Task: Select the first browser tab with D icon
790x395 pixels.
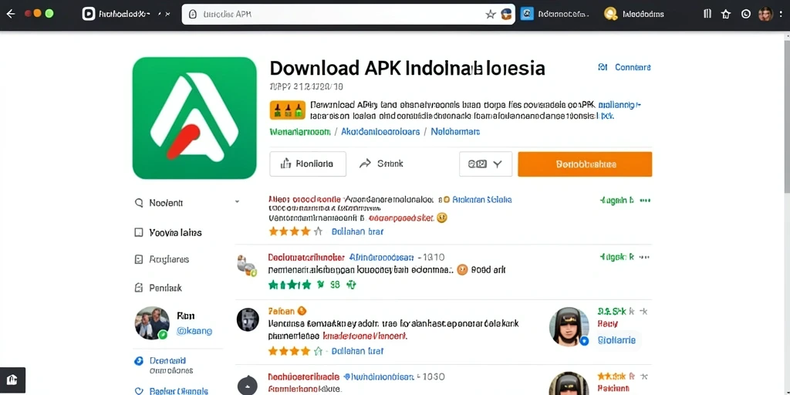Action: click(x=116, y=14)
